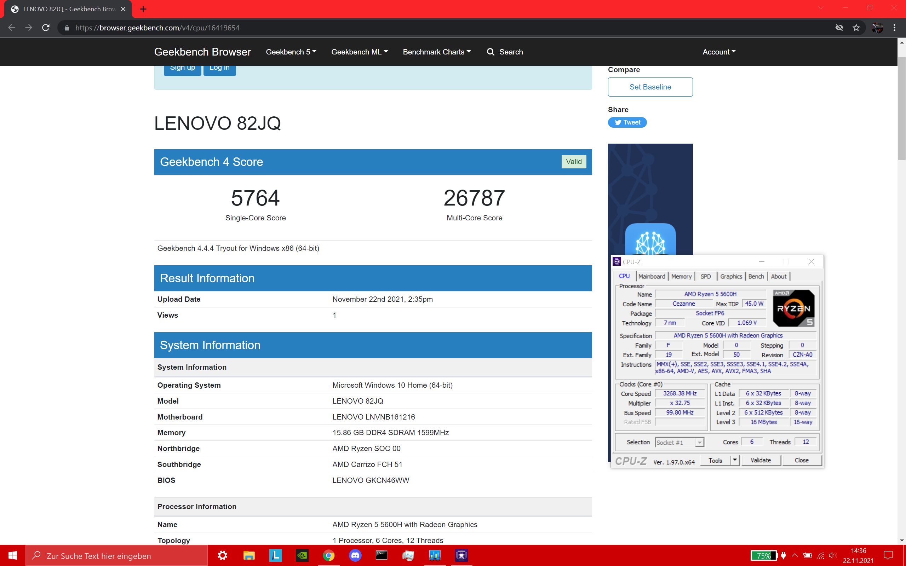The height and width of the screenshot is (566, 906).
Task: Expand the Benchmark Charts dropdown
Action: pos(436,52)
